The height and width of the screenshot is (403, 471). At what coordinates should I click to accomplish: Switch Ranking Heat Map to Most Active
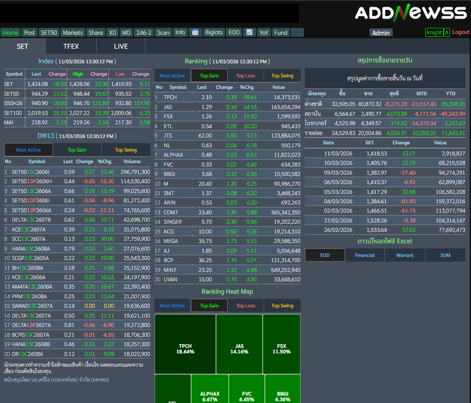click(x=172, y=305)
